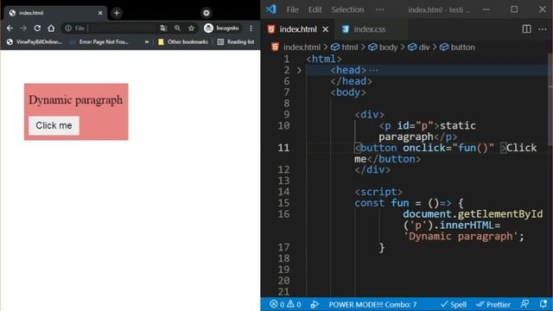Viewport: 553px width, 311px height.
Task: Click the 'const fun' declaration on line 15
Action: [x=382, y=203]
